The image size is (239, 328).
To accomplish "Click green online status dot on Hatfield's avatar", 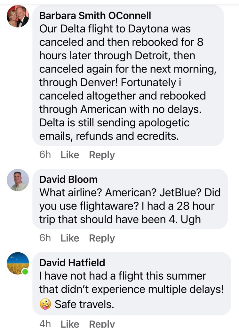I will click(x=25, y=272).
